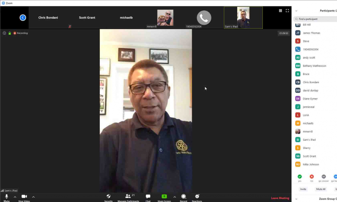
Task: Click the meeting timer 01:09:50
Action: click(x=284, y=33)
